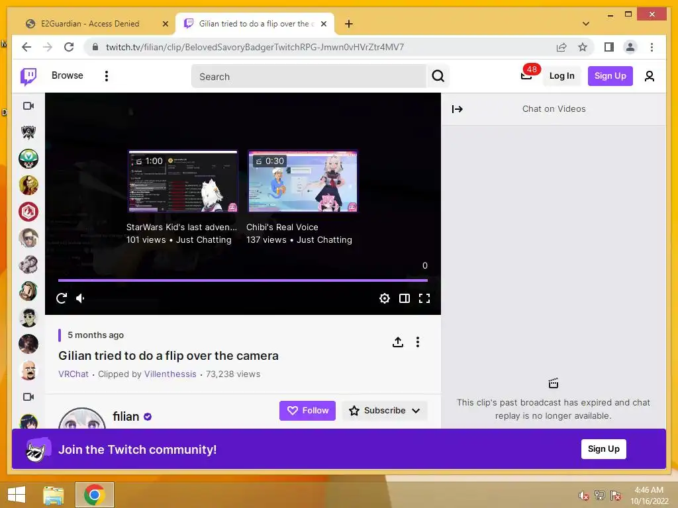Open the three-dot menu beside Browse
Screen dimensions: 678x508
point(107,76)
